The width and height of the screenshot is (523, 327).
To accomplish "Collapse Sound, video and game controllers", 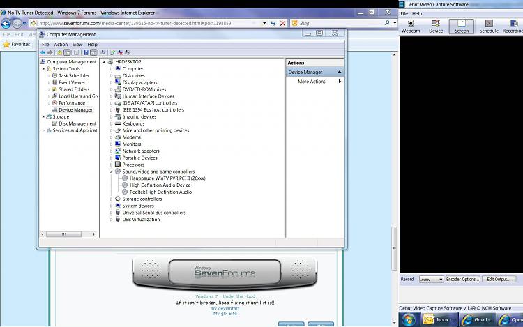I will [x=111, y=172].
